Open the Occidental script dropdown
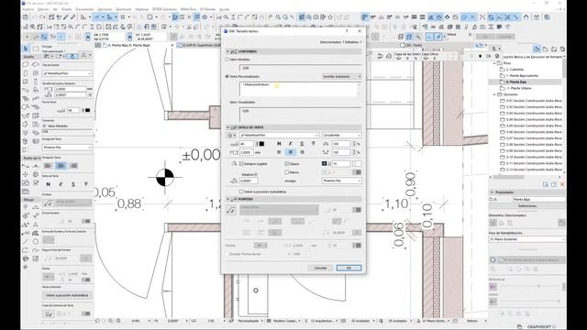The image size is (587, 330). pyautogui.click(x=341, y=135)
